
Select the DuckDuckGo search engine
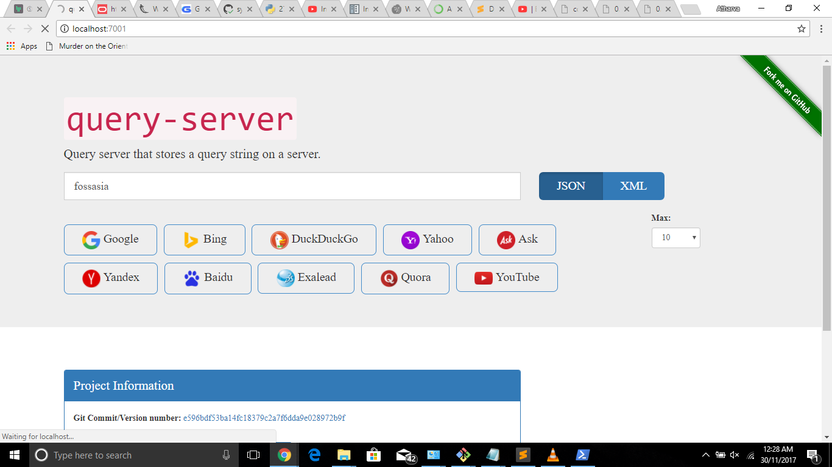tap(314, 240)
